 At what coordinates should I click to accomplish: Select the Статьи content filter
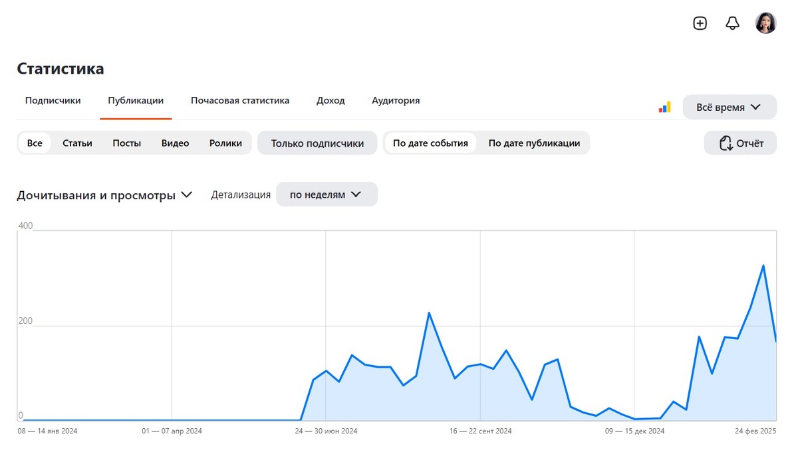77,143
